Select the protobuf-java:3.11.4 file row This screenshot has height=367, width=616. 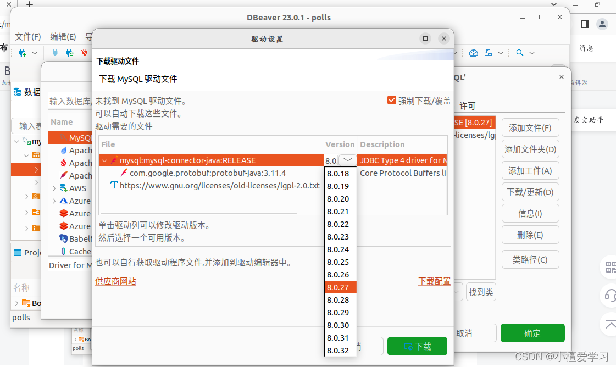click(273, 173)
